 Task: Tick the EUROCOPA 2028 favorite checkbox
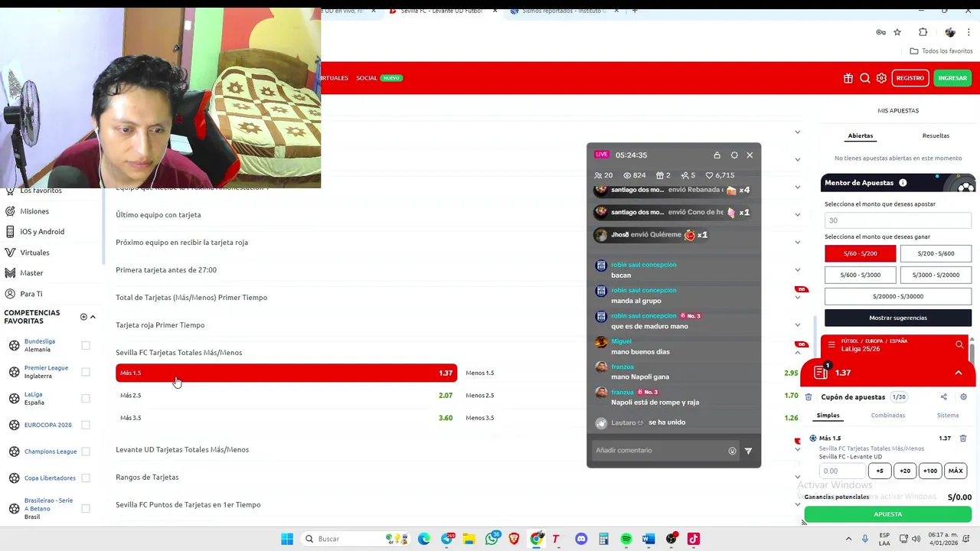(x=86, y=425)
